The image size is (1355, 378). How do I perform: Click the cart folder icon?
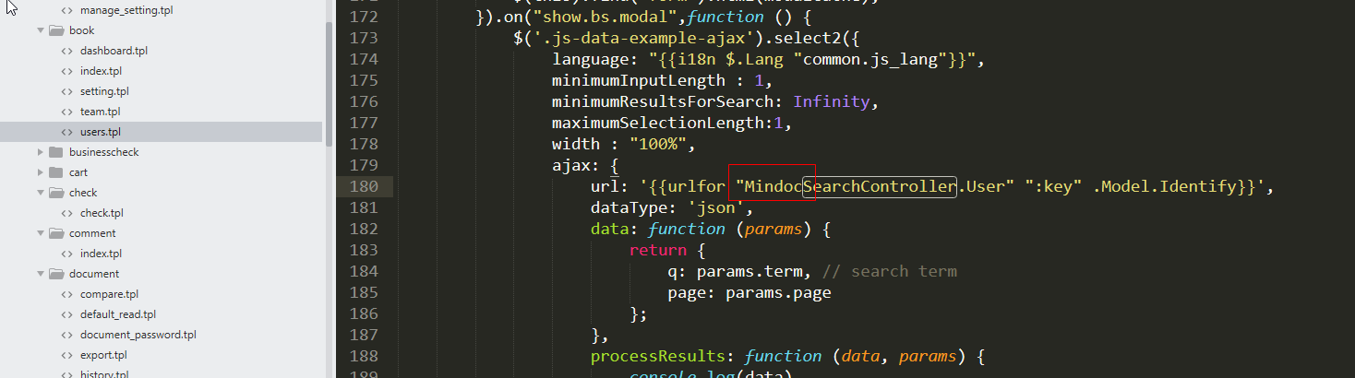pos(56,172)
